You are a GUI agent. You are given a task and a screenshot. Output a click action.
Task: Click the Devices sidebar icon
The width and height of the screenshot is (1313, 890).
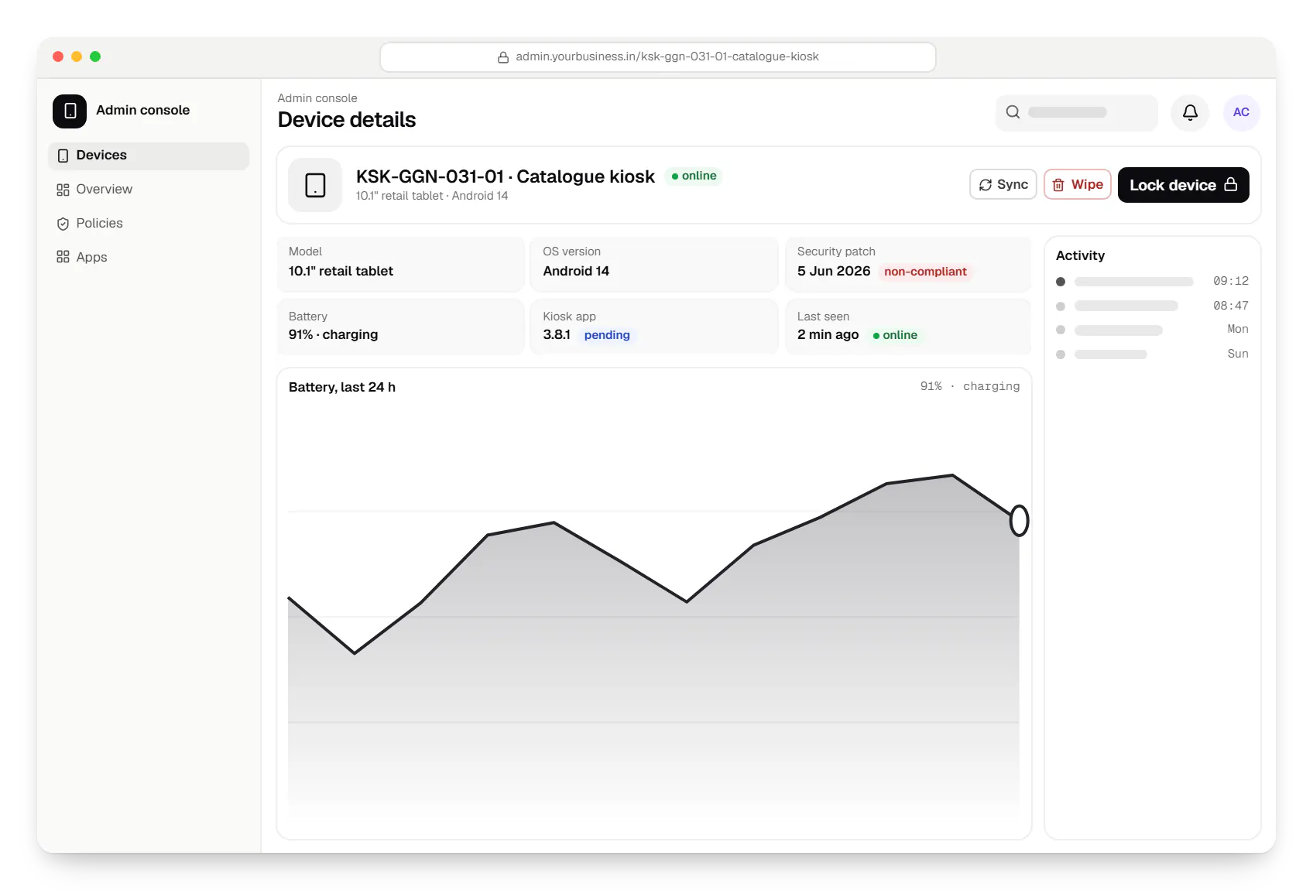tap(63, 156)
